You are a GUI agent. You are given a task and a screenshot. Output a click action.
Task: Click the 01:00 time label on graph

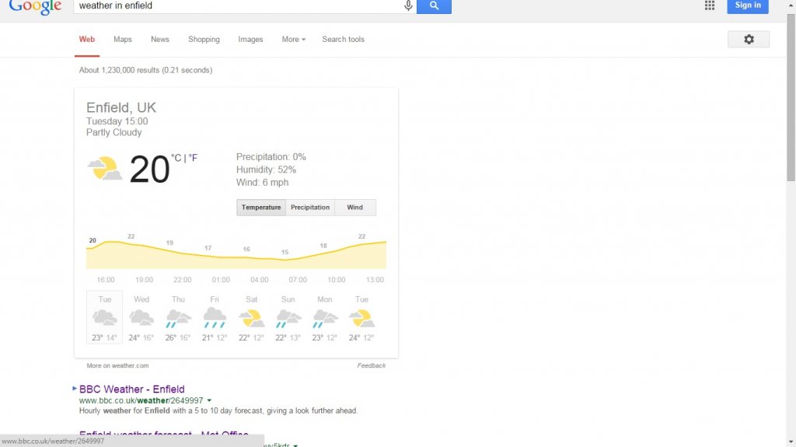click(x=221, y=280)
